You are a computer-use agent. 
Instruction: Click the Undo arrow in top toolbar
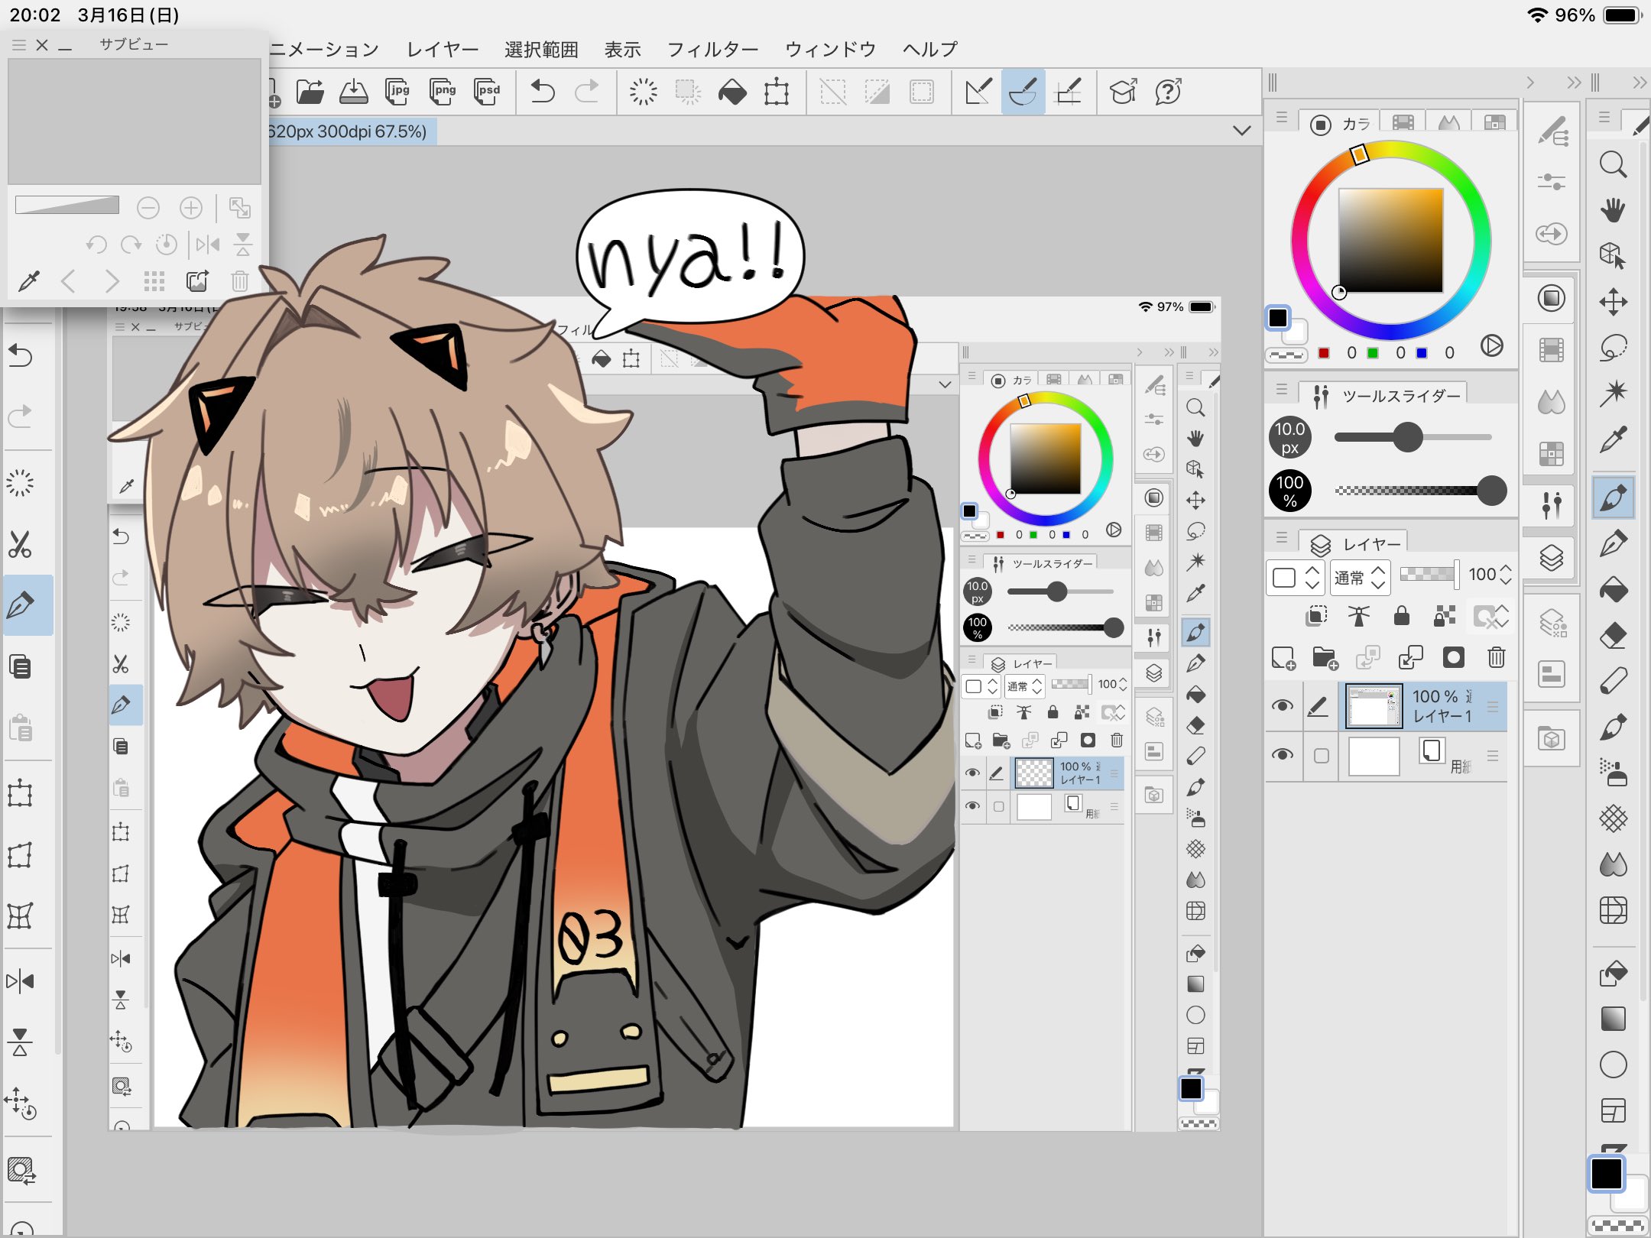[x=543, y=92]
